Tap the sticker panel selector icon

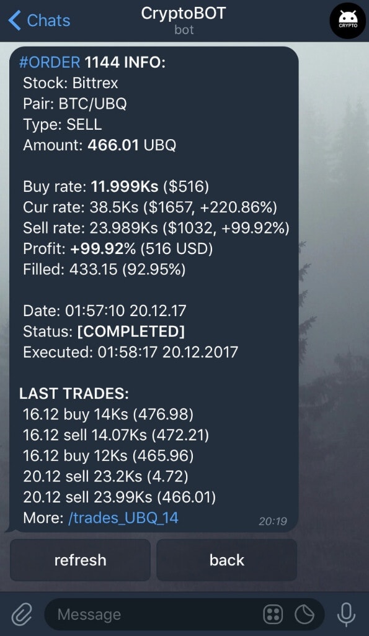pos(305,614)
